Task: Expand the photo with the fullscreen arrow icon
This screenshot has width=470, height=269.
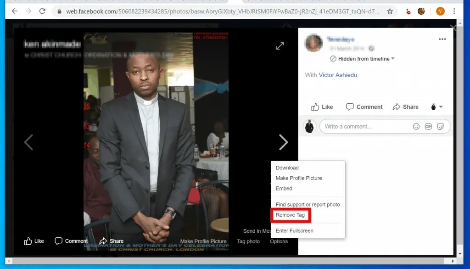Action: click(x=280, y=45)
